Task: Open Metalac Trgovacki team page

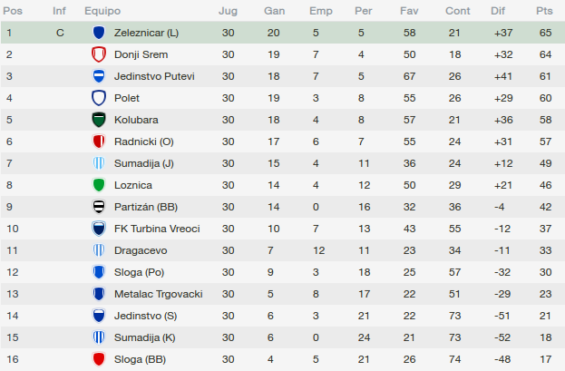Action: (158, 294)
